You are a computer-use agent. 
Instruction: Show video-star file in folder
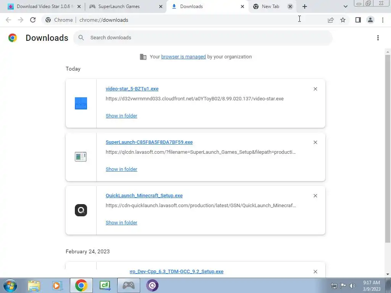click(x=121, y=116)
